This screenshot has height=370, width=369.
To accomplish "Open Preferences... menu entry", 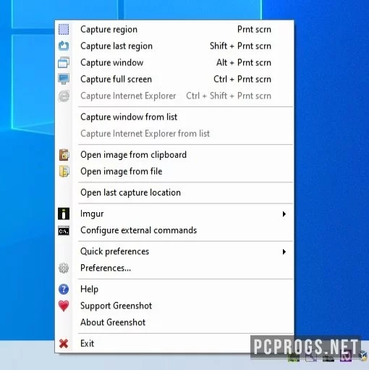I will point(106,268).
